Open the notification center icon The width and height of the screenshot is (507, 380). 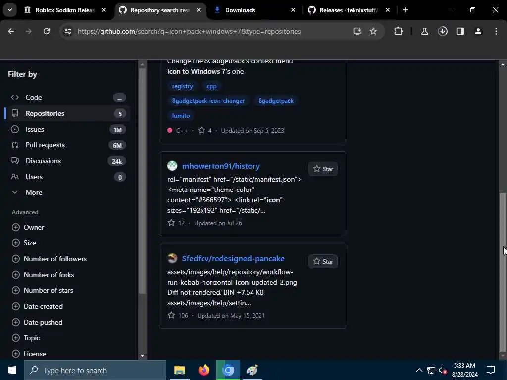[491, 370]
